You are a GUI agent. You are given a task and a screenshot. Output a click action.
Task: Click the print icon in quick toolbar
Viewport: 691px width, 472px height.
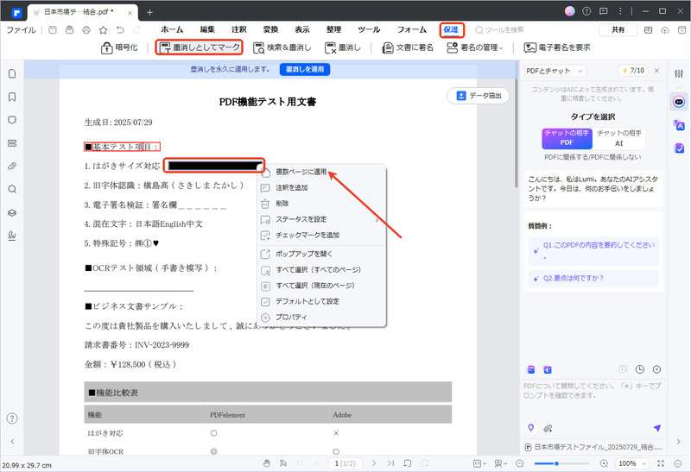tap(86, 30)
